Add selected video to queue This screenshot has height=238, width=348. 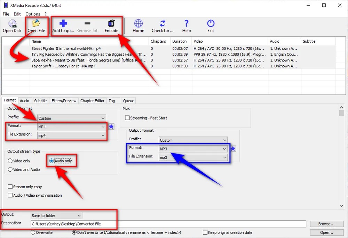tap(63, 25)
